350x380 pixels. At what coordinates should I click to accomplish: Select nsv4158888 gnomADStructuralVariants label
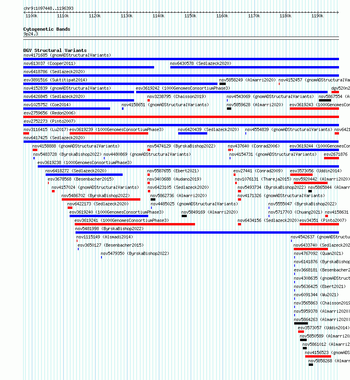click(x=76, y=146)
